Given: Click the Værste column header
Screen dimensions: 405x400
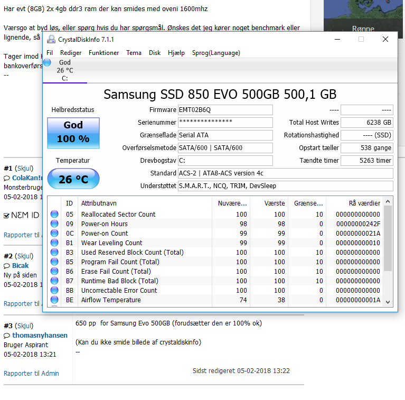Looking at the screenshot, I should (269, 203).
